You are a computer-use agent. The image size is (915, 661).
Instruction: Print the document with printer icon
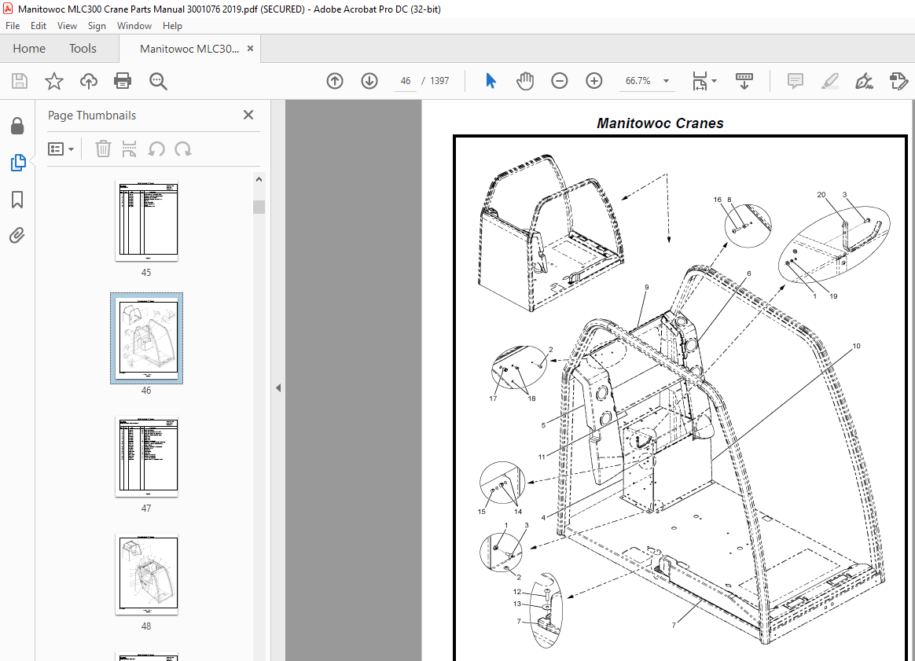(x=123, y=80)
